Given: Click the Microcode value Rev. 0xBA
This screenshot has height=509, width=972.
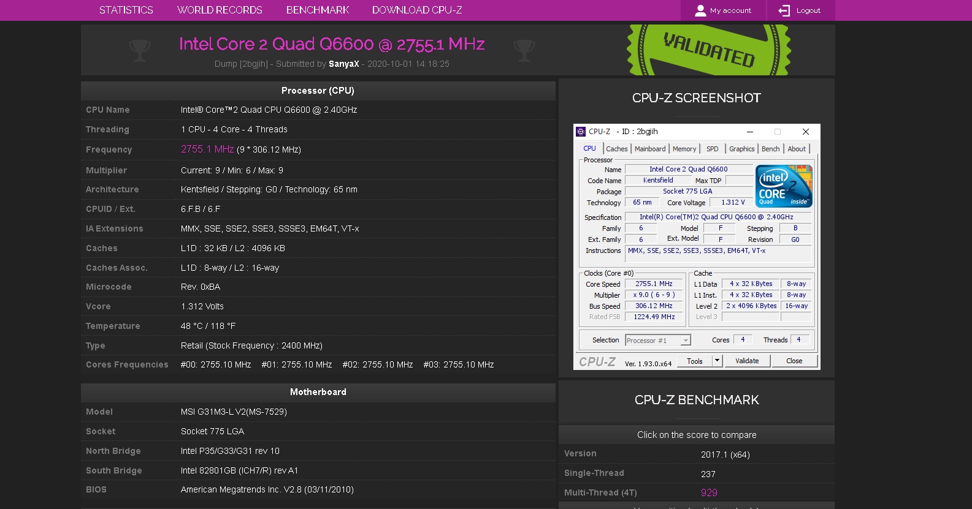Looking at the screenshot, I should point(201,287).
